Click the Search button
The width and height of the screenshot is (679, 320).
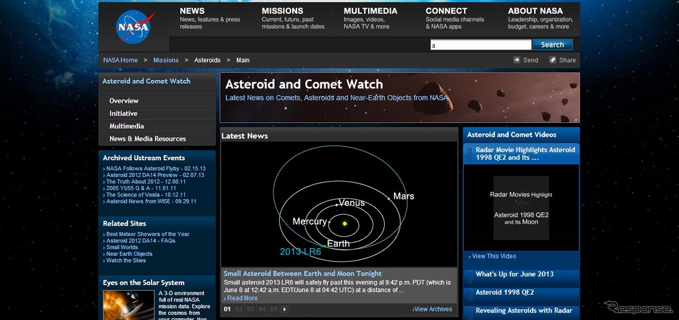tap(552, 45)
